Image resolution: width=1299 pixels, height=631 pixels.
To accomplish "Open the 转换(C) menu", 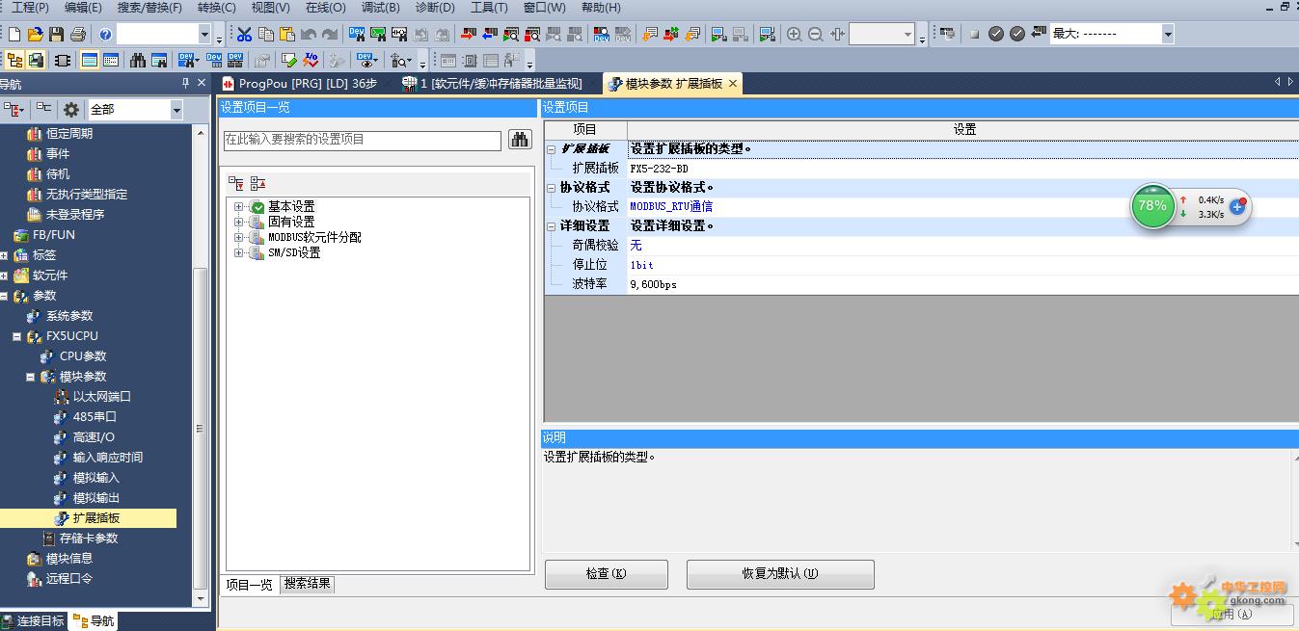I will pyautogui.click(x=216, y=8).
